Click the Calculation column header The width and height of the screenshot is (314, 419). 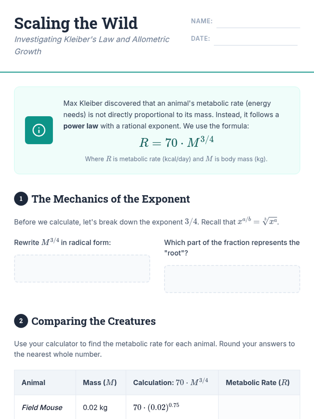[x=171, y=383]
